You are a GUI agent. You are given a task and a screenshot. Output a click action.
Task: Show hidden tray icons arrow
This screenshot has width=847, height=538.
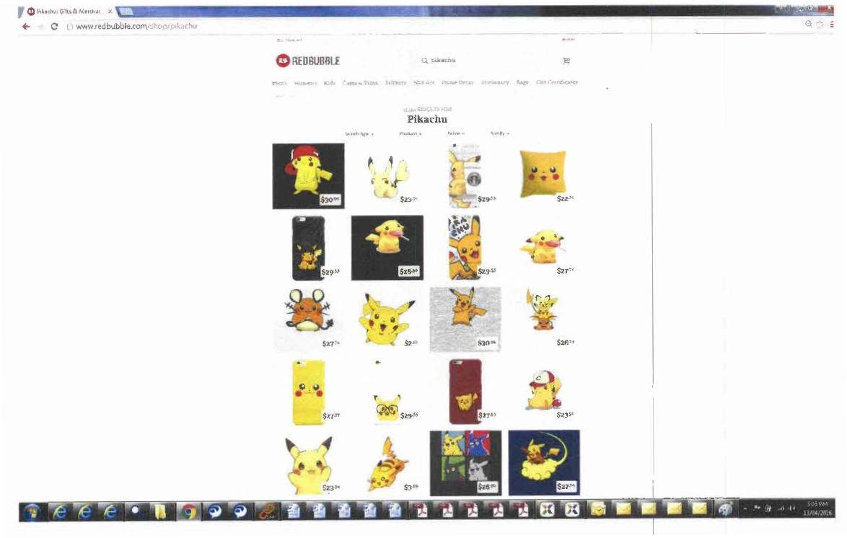[745, 508]
